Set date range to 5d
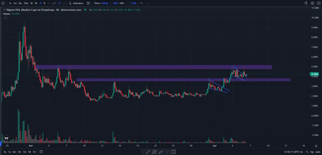 click(30, 152)
